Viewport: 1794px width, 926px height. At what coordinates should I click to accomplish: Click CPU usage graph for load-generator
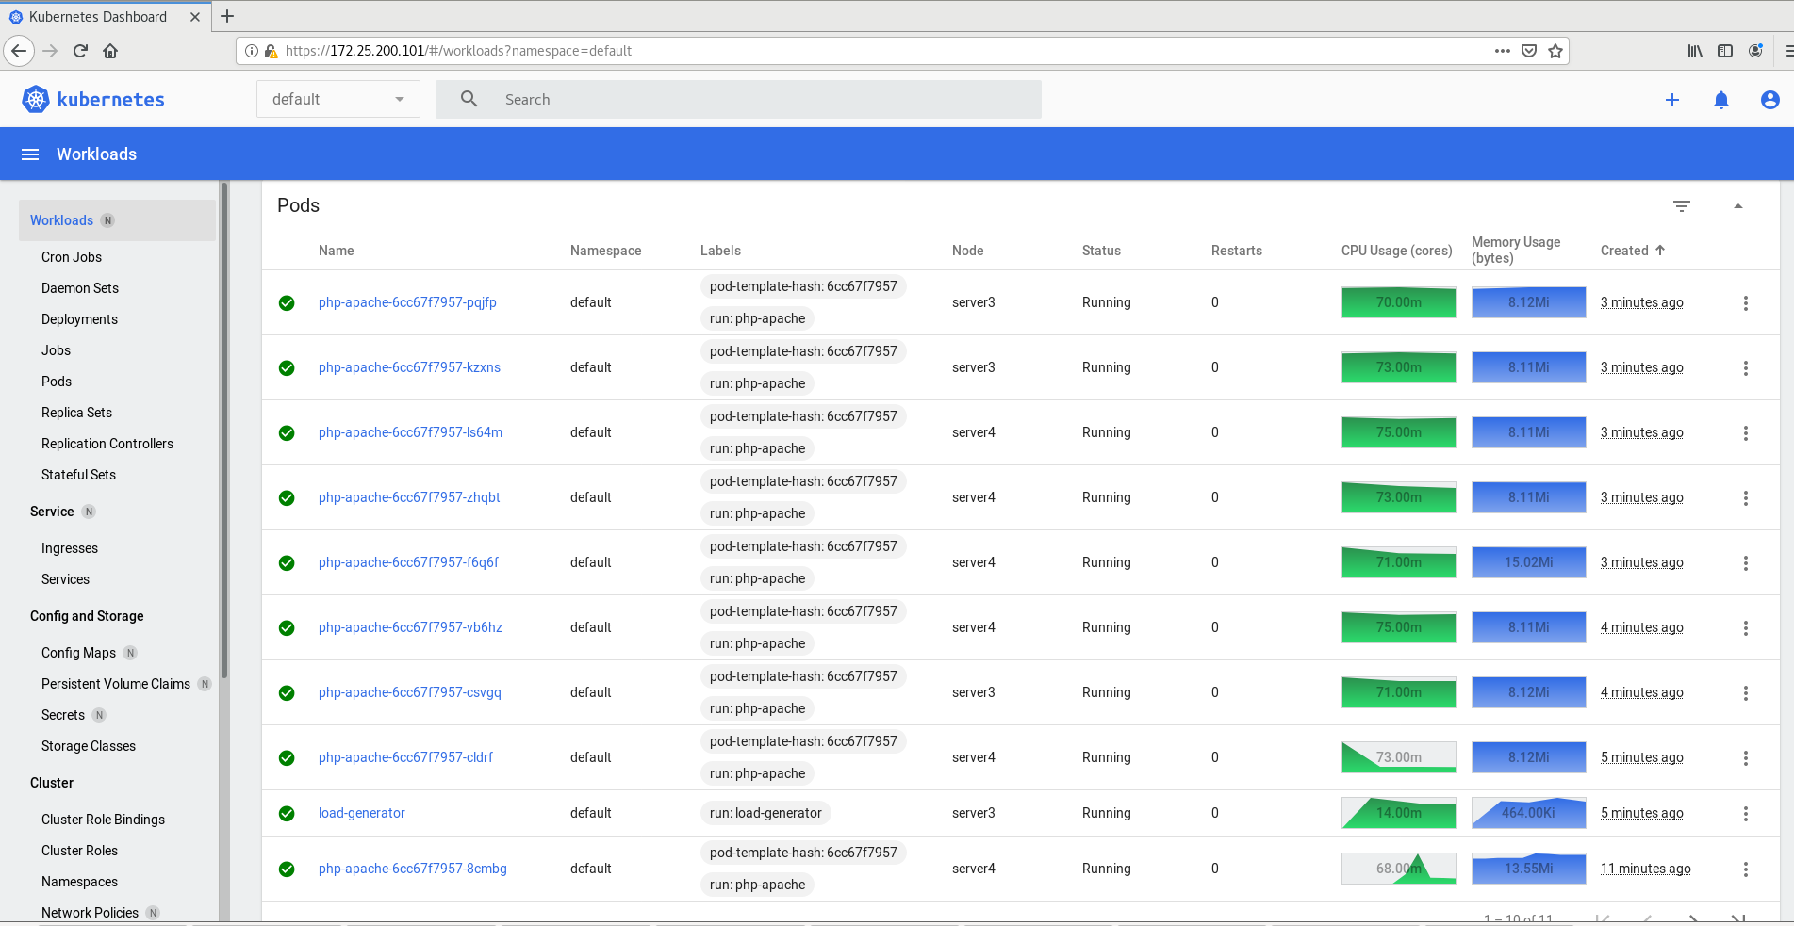point(1398,813)
